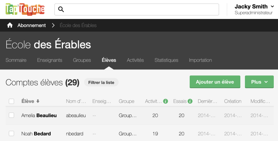The image size is (278, 141).
Task: Open the Statistiques tab
Action: [166, 60]
